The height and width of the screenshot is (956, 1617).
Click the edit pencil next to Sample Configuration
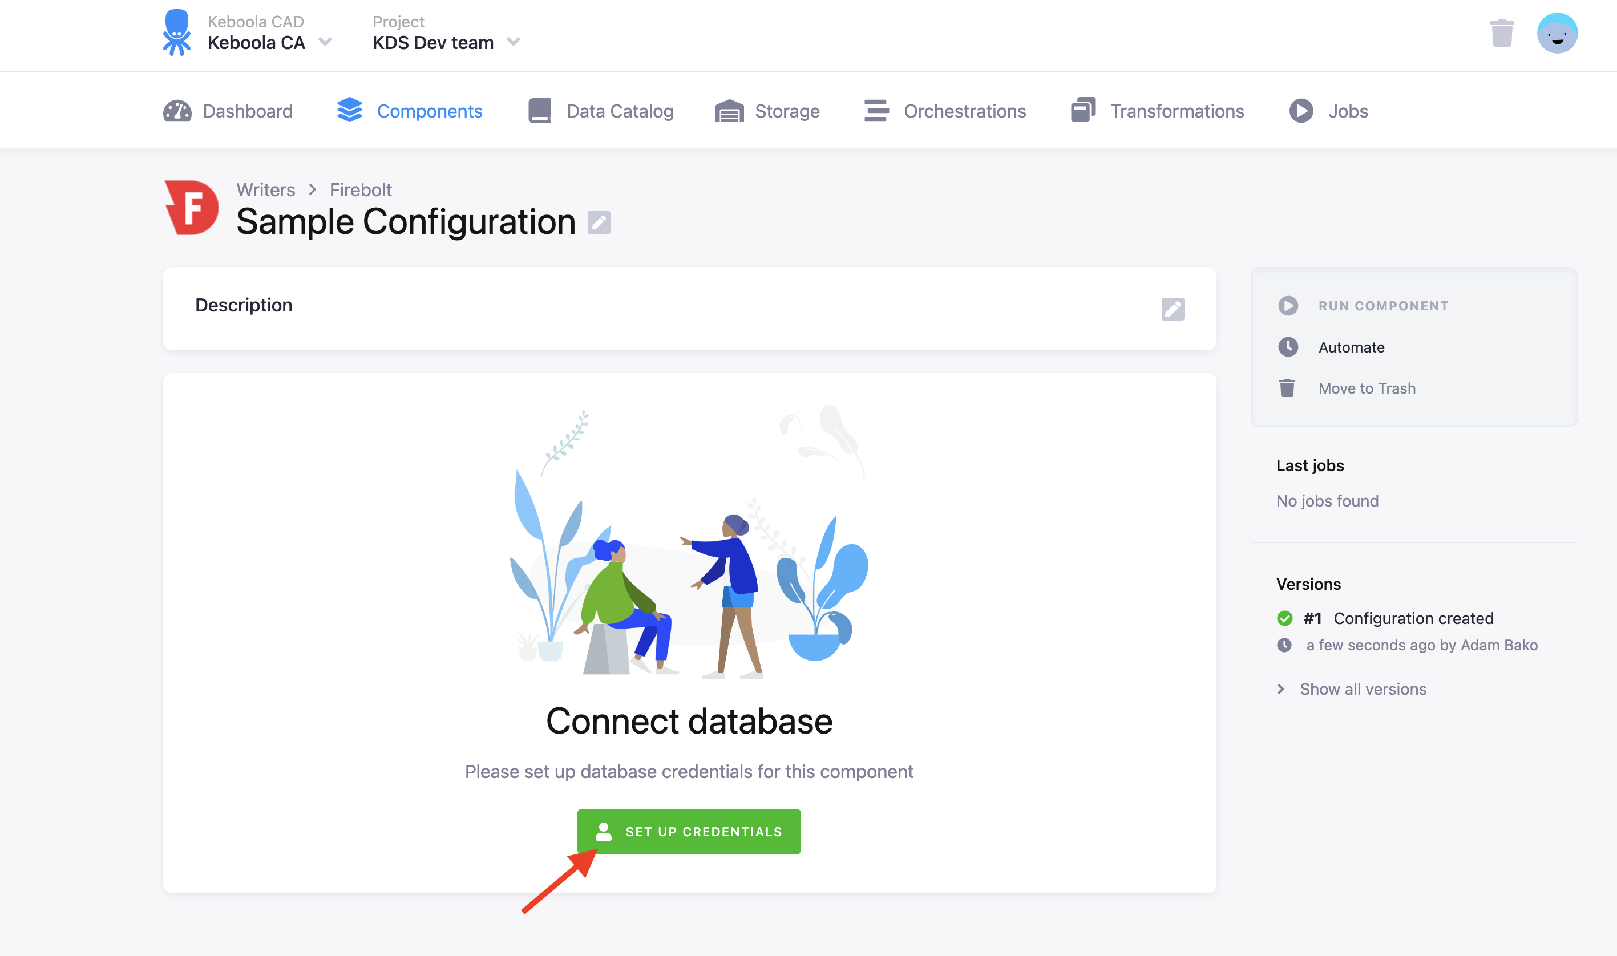pyautogui.click(x=599, y=222)
